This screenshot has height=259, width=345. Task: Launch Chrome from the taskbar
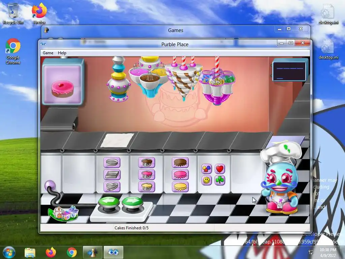pyautogui.click(x=72, y=253)
